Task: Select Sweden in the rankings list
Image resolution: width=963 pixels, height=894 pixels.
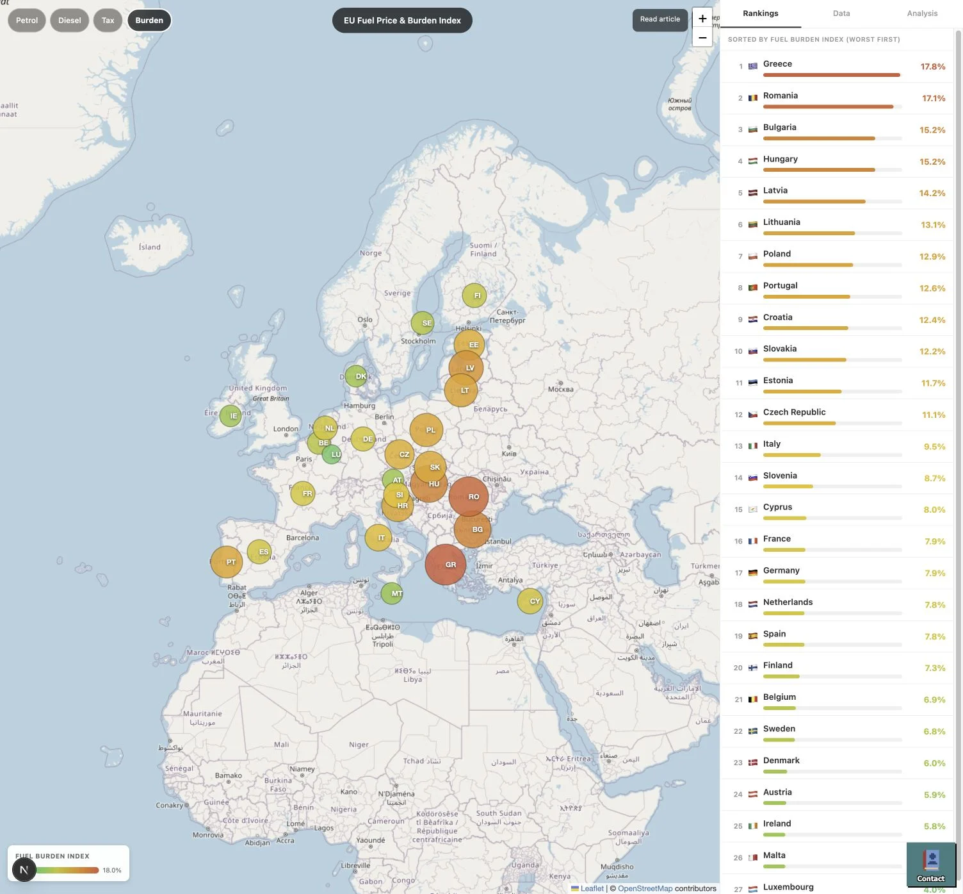Action: [836, 732]
